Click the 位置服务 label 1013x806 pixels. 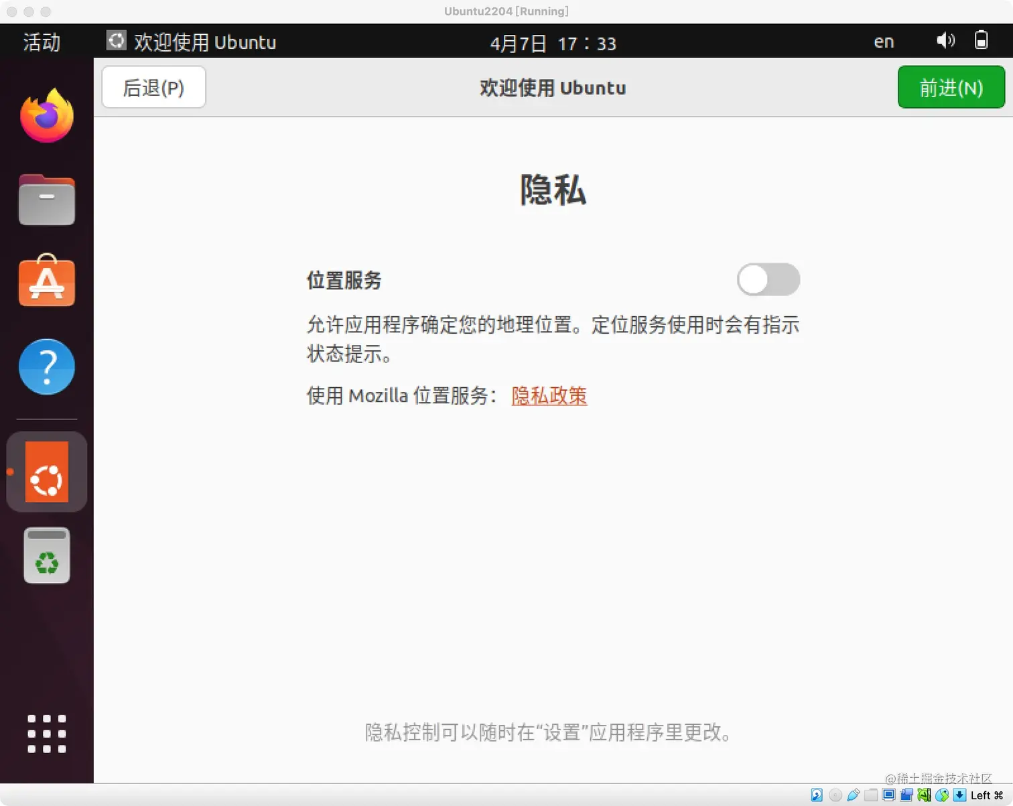(344, 280)
